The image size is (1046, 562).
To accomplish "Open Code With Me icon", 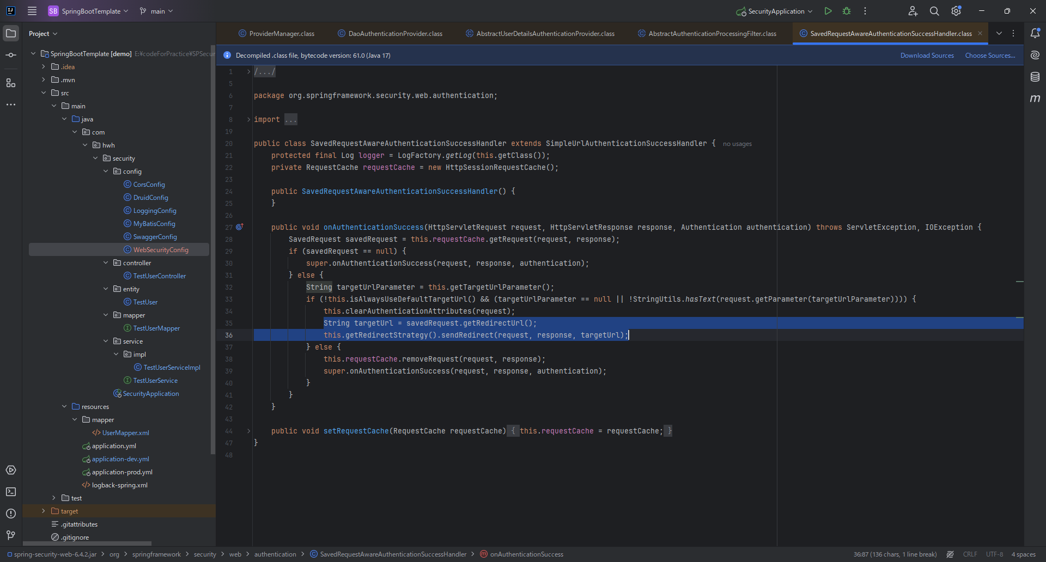I will click(913, 11).
